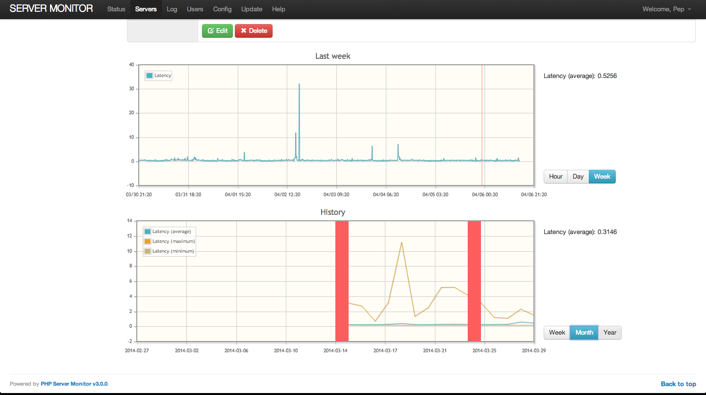
Task: Navigate to the Users page
Action: [195, 9]
